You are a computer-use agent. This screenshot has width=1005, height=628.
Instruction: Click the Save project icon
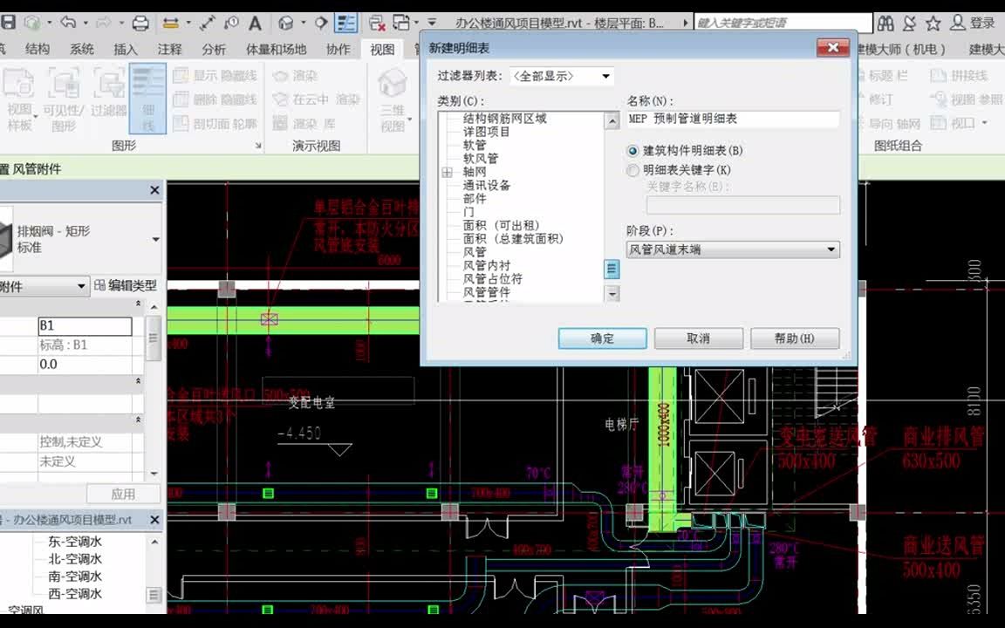(10, 22)
